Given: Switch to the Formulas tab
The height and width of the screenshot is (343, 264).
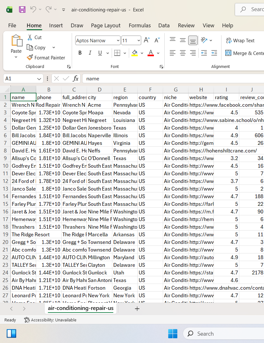Looking at the screenshot, I should (140, 26).
